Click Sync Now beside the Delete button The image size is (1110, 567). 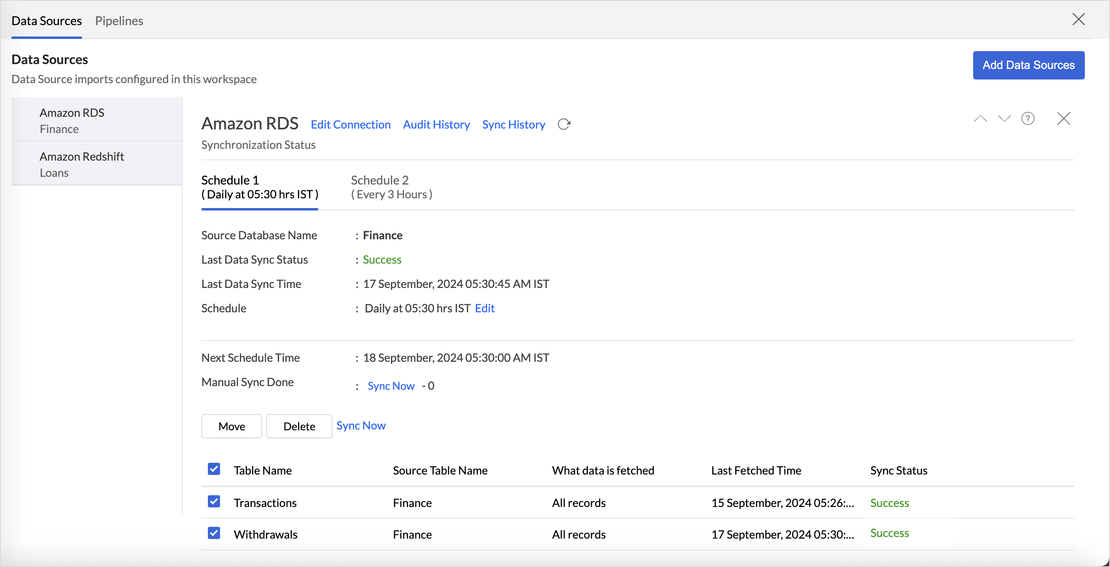point(361,425)
